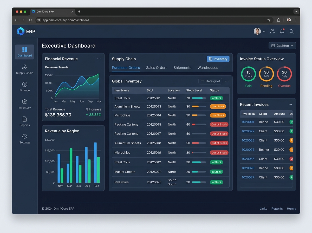Screen dimensions: 312x233
Task: Click the OmniCore ERP logo
Action: 26,31
